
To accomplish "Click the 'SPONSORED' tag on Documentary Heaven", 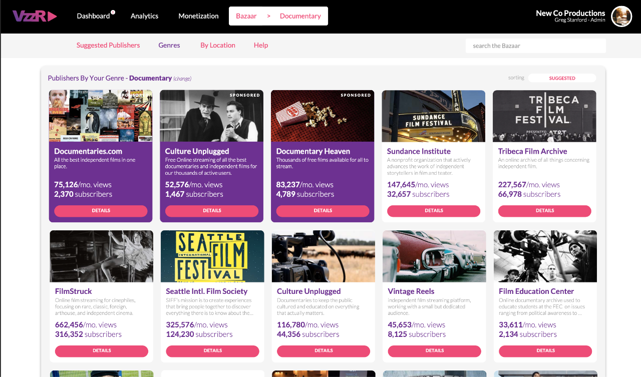I will (x=356, y=95).
